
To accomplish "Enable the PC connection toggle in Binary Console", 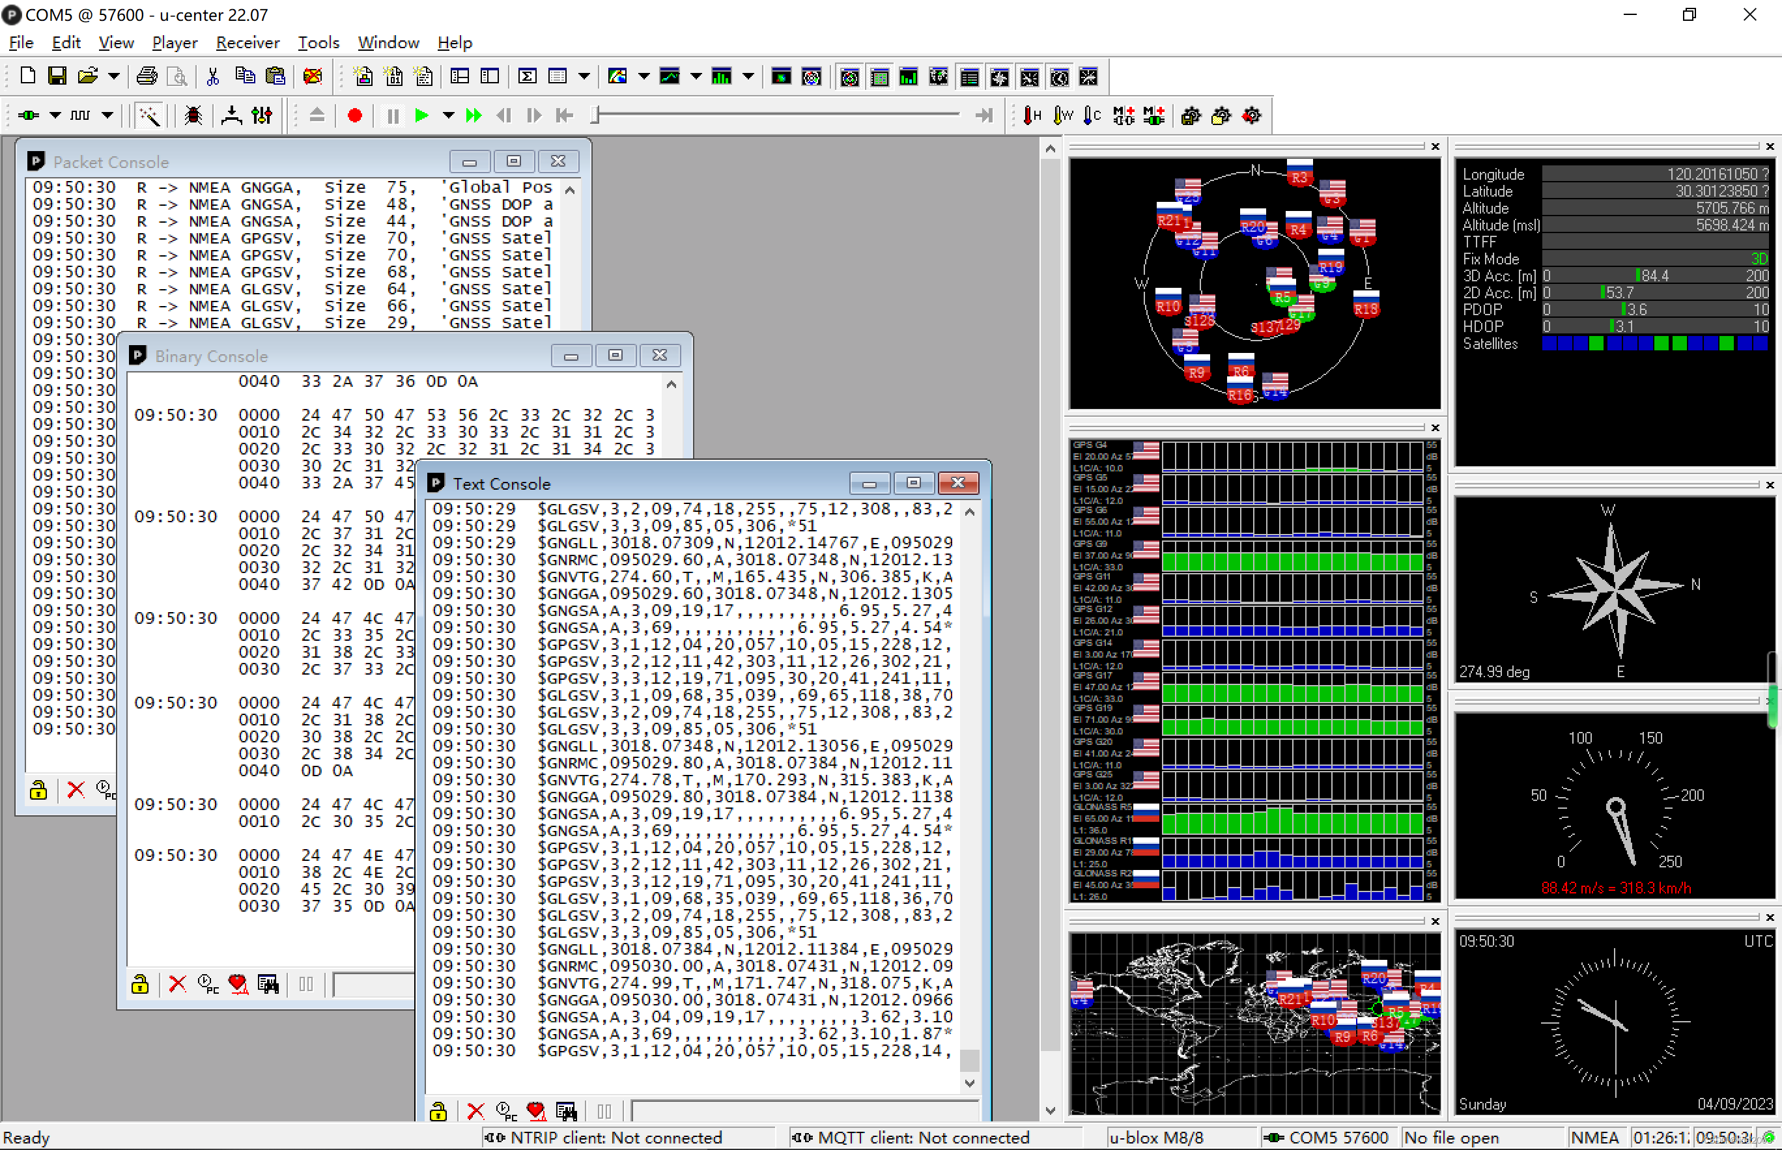I will pos(208,984).
